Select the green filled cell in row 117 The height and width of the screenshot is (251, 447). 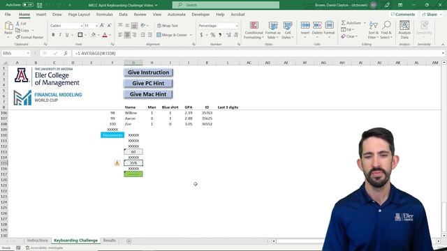click(133, 174)
